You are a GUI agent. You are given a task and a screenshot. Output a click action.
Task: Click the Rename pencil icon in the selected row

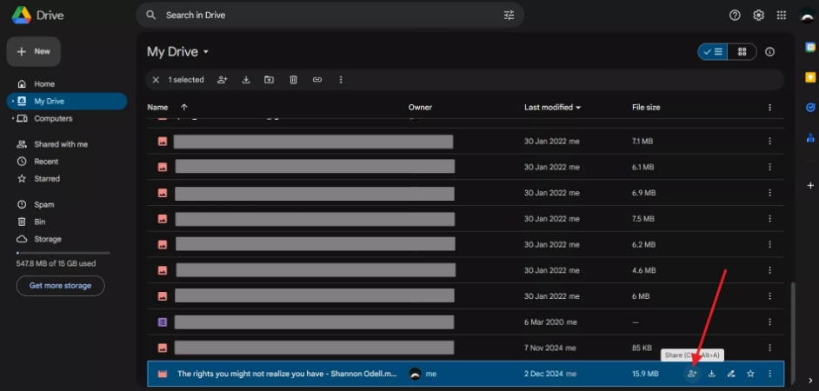point(731,374)
